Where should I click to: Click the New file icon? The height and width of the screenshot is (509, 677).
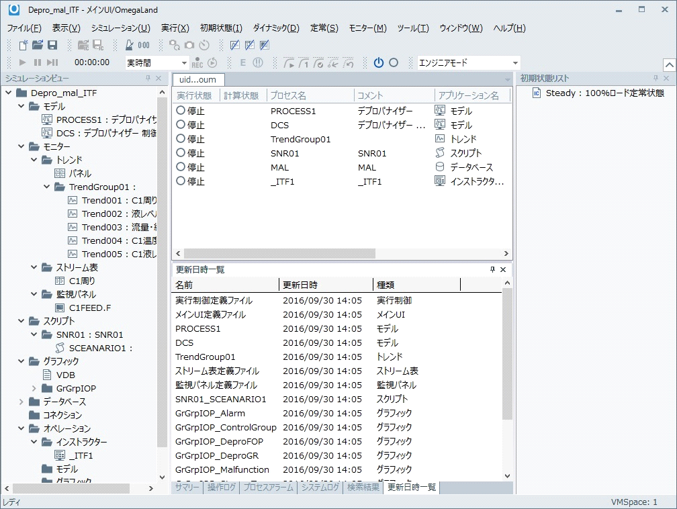coord(24,45)
